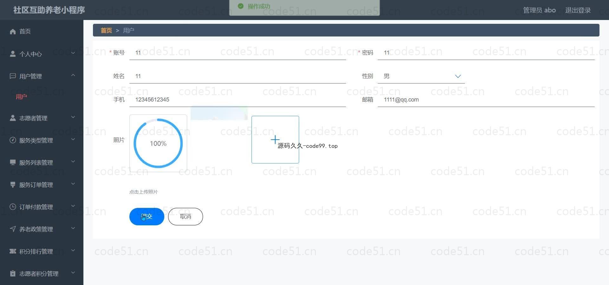The height and width of the screenshot is (285, 609).
Task: Click the 姓名 name input field
Action: (238, 76)
